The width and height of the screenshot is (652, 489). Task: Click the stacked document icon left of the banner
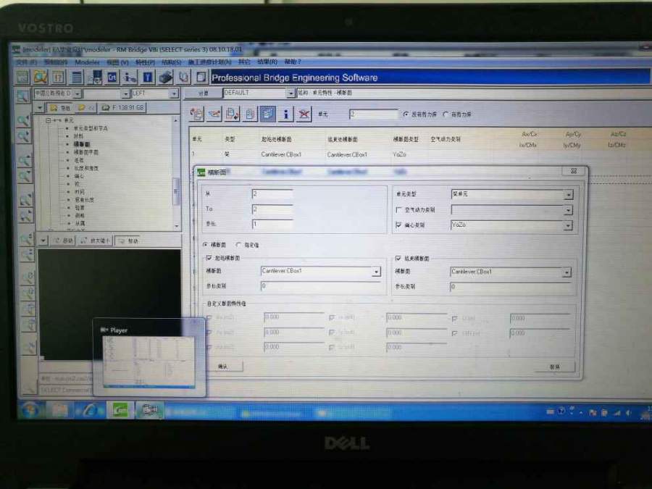click(x=201, y=78)
